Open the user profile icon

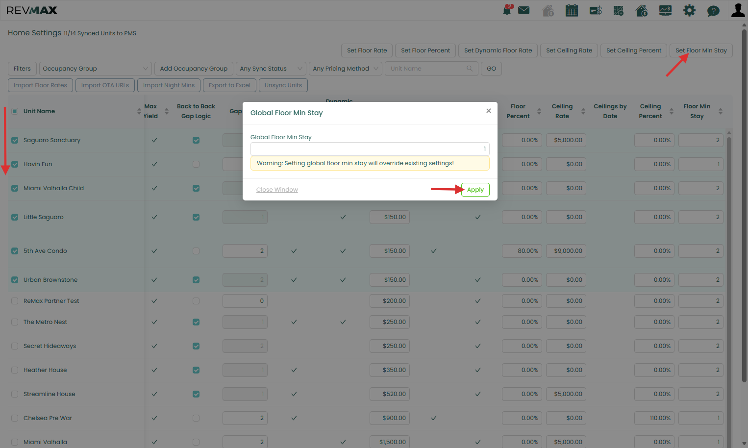[738, 10]
